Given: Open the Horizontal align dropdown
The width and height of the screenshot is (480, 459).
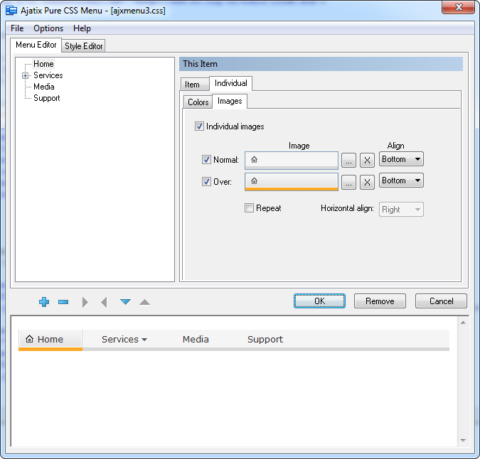Looking at the screenshot, I should coord(401,210).
